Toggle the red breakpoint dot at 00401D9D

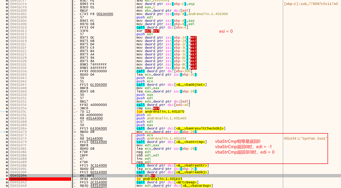(x=7, y=179)
